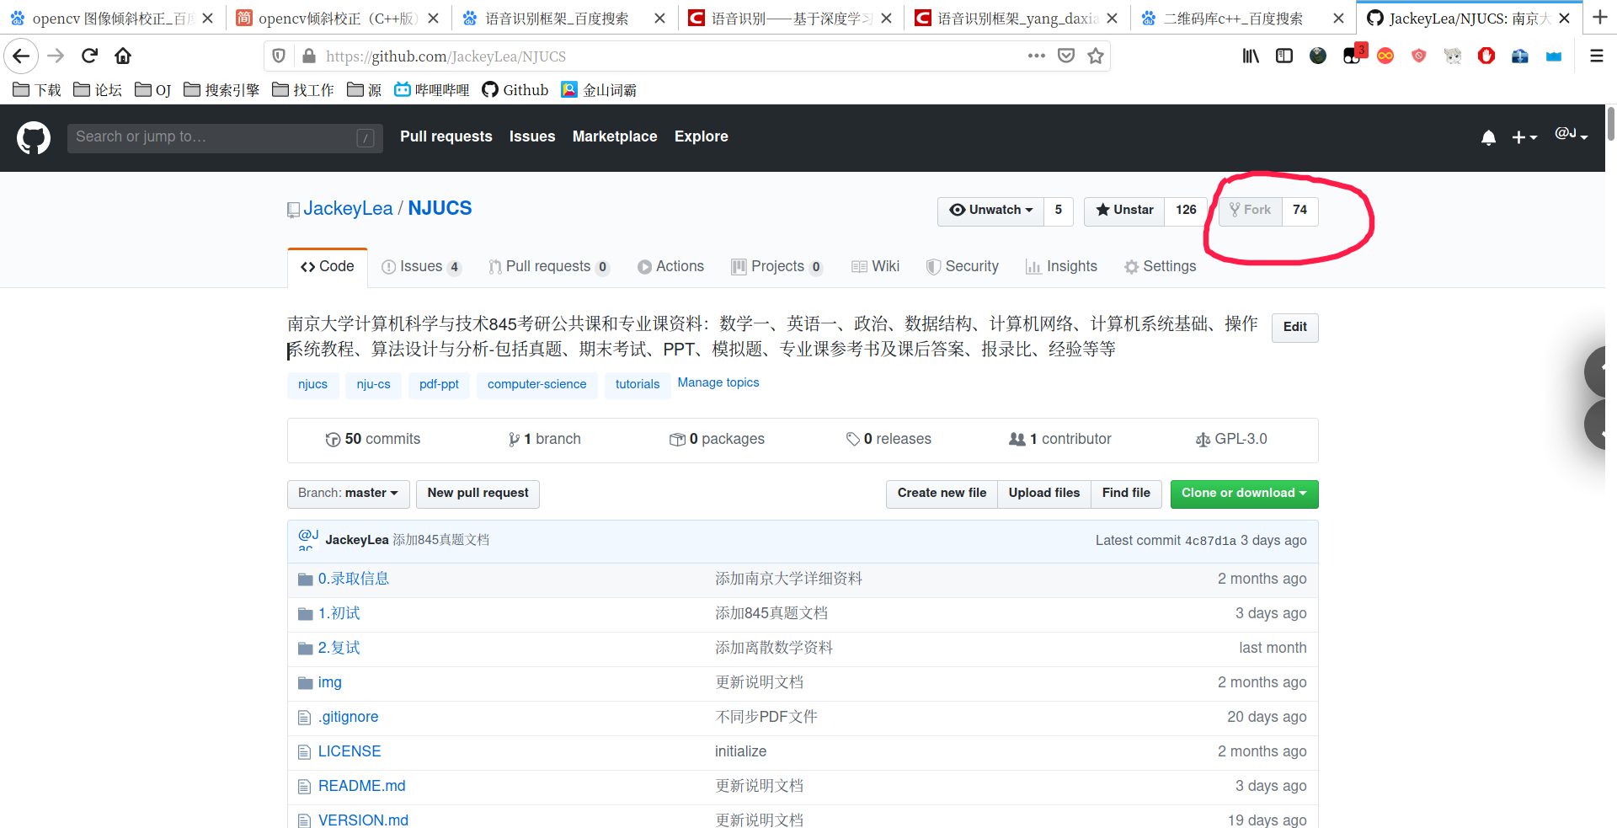The height and width of the screenshot is (828, 1617).
Task: Open the .gitignore file
Action: pyautogui.click(x=348, y=717)
